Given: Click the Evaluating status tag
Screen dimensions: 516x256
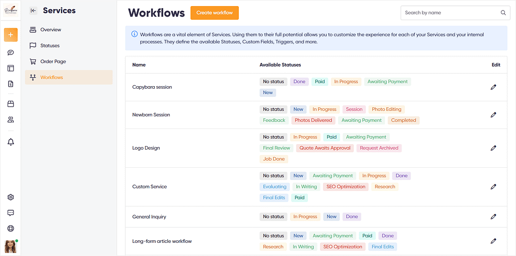Looking at the screenshot, I should pos(275,186).
